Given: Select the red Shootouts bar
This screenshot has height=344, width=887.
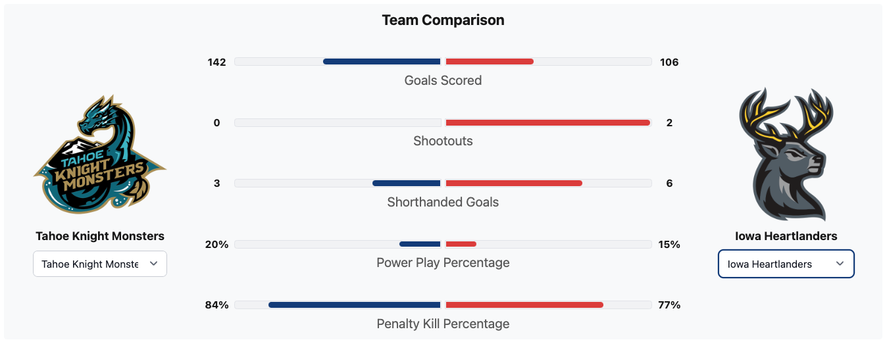Looking at the screenshot, I should (x=547, y=123).
